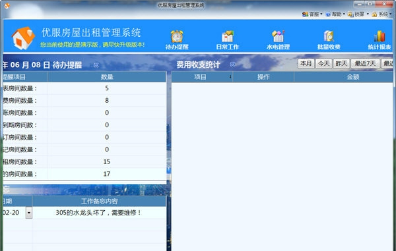Select the count 15 in reminder table
This screenshot has width=396, height=251.
click(x=107, y=162)
